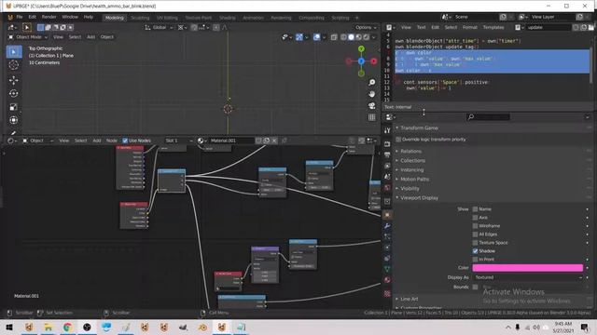Choose the Scale tool
This screenshot has height=335, width=597.
point(14,107)
